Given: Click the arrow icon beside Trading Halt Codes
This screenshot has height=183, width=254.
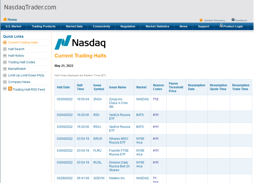Looking at the screenshot, I should tap(5, 62).
